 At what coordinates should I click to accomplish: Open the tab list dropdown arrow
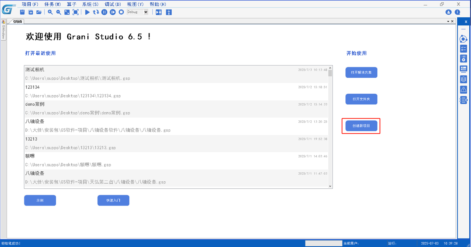[448, 21]
